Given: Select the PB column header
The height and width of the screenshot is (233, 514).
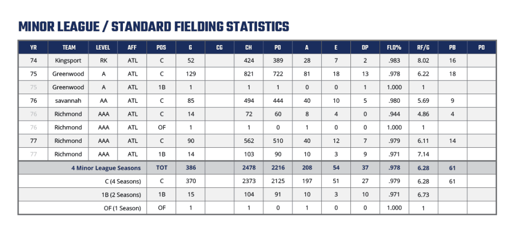Looking at the screenshot, I should [452, 48].
